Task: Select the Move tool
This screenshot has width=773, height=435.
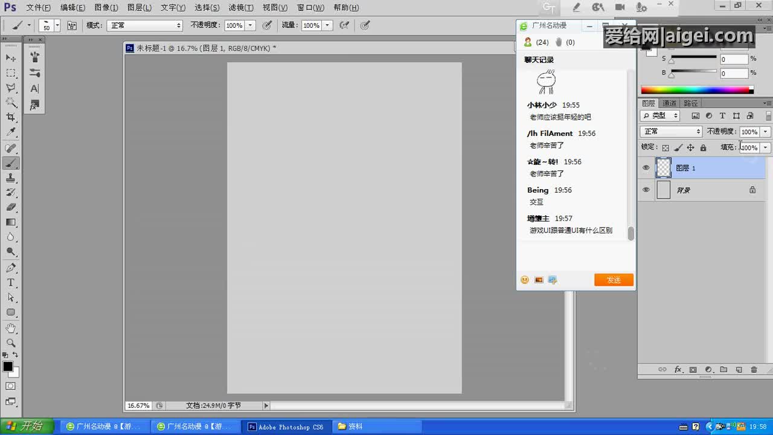Action: coord(11,58)
